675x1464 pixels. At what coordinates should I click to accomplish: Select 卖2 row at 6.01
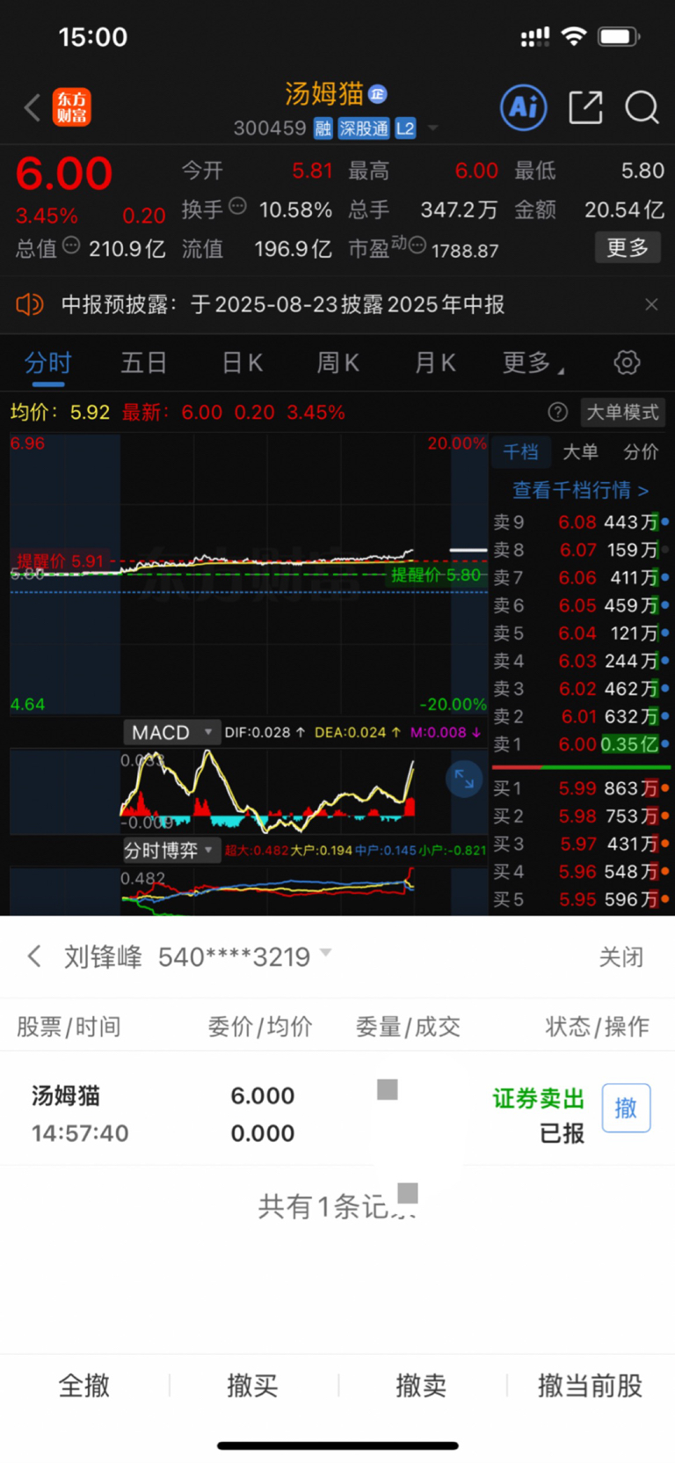580,716
